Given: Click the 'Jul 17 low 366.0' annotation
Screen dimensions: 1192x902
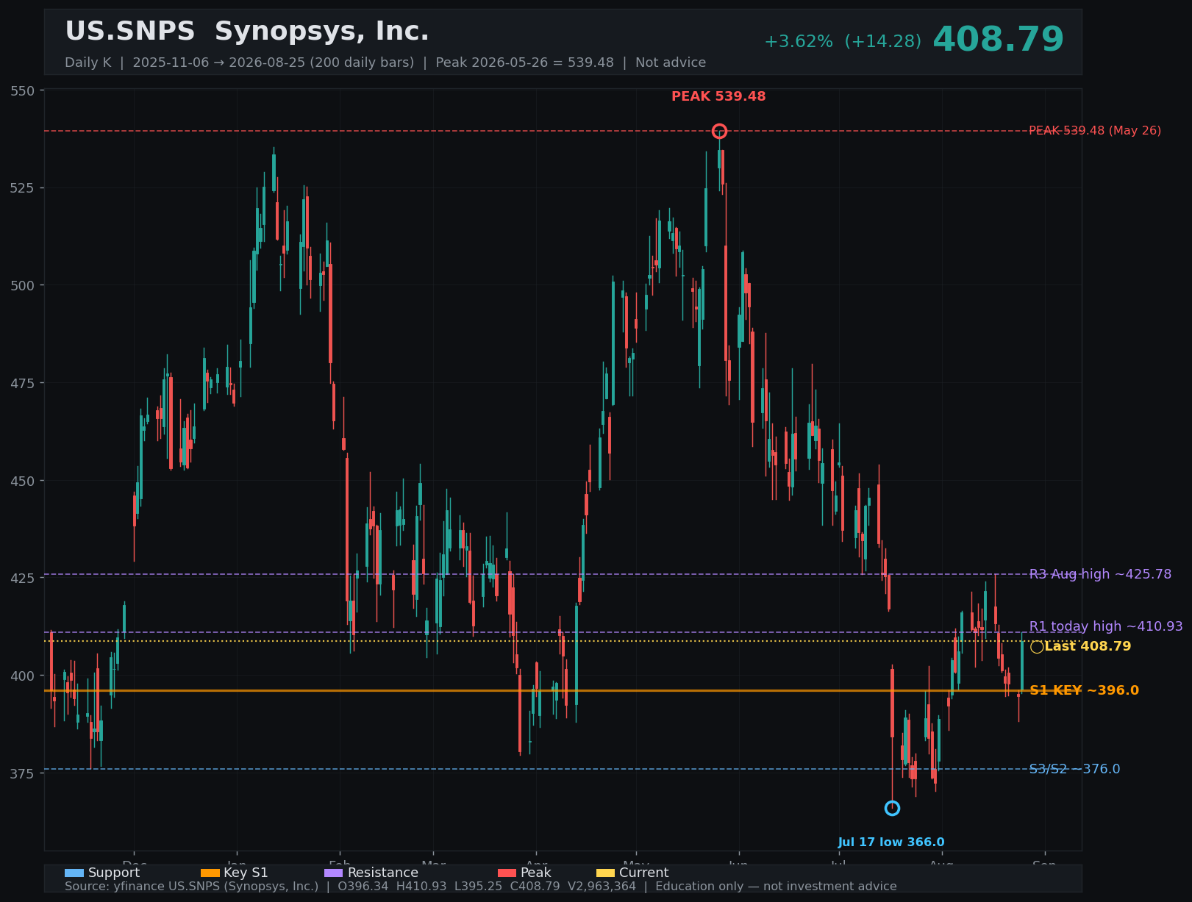Looking at the screenshot, I should click(x=891, y=842).
